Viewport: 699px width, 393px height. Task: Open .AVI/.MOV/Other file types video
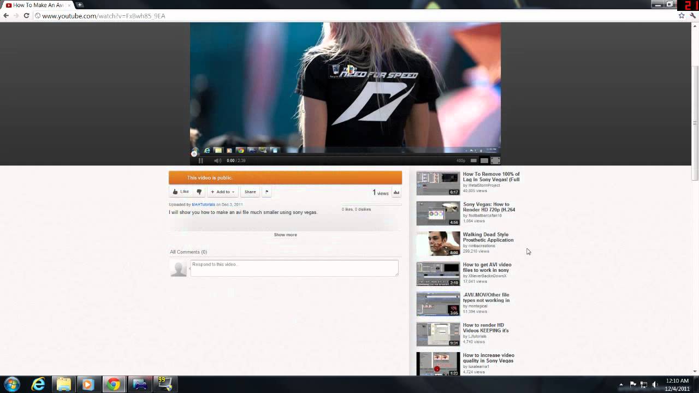tap(486, 297)
